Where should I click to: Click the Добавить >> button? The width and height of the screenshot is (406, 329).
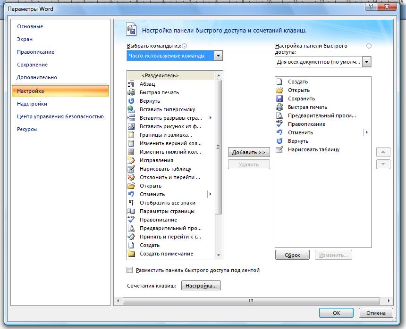click(x=249, y=152)
